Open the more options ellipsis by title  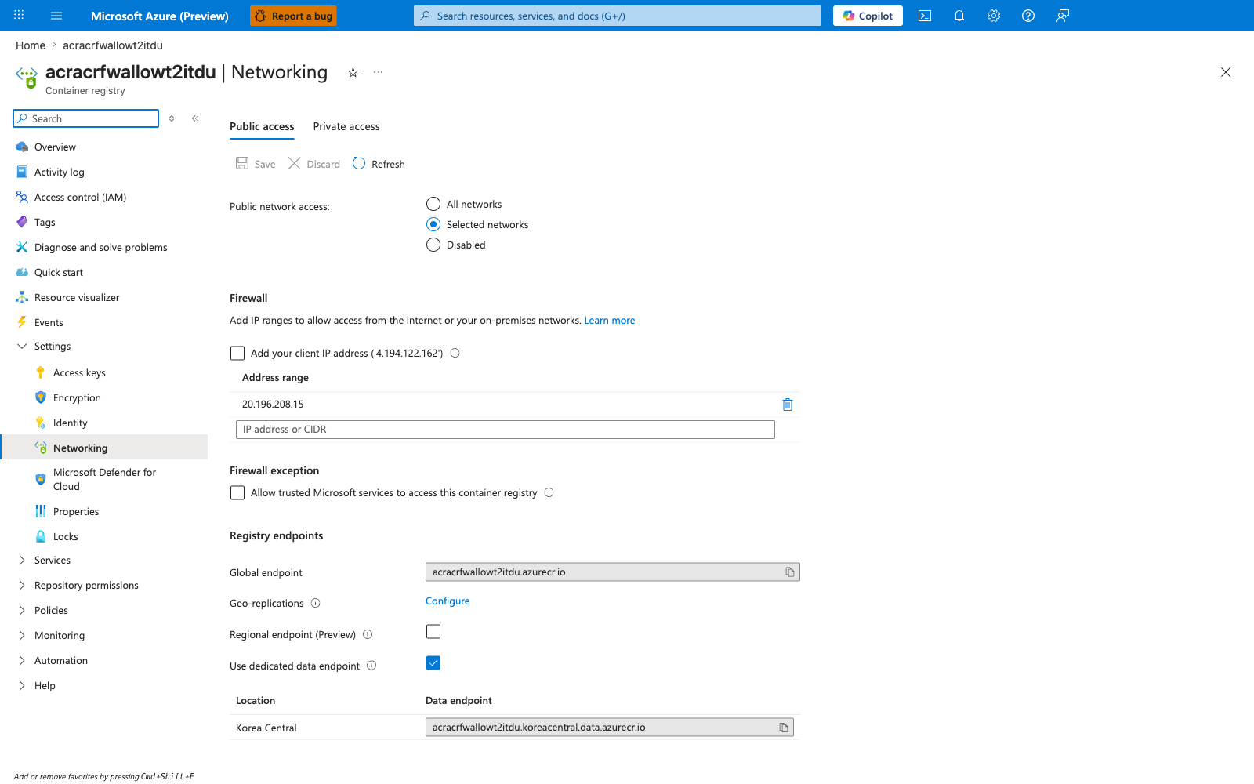[379, 72]
